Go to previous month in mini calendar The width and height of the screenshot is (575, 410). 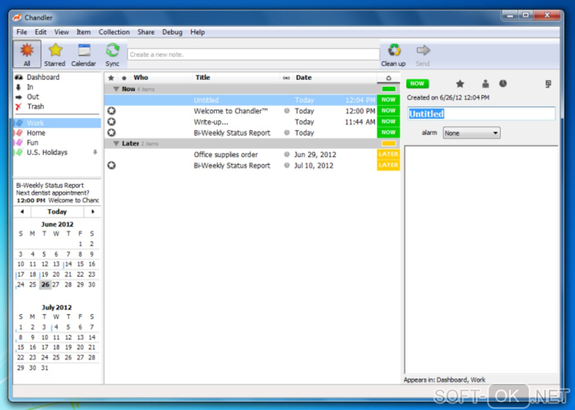pyautogui.click(x=23, y=212)
